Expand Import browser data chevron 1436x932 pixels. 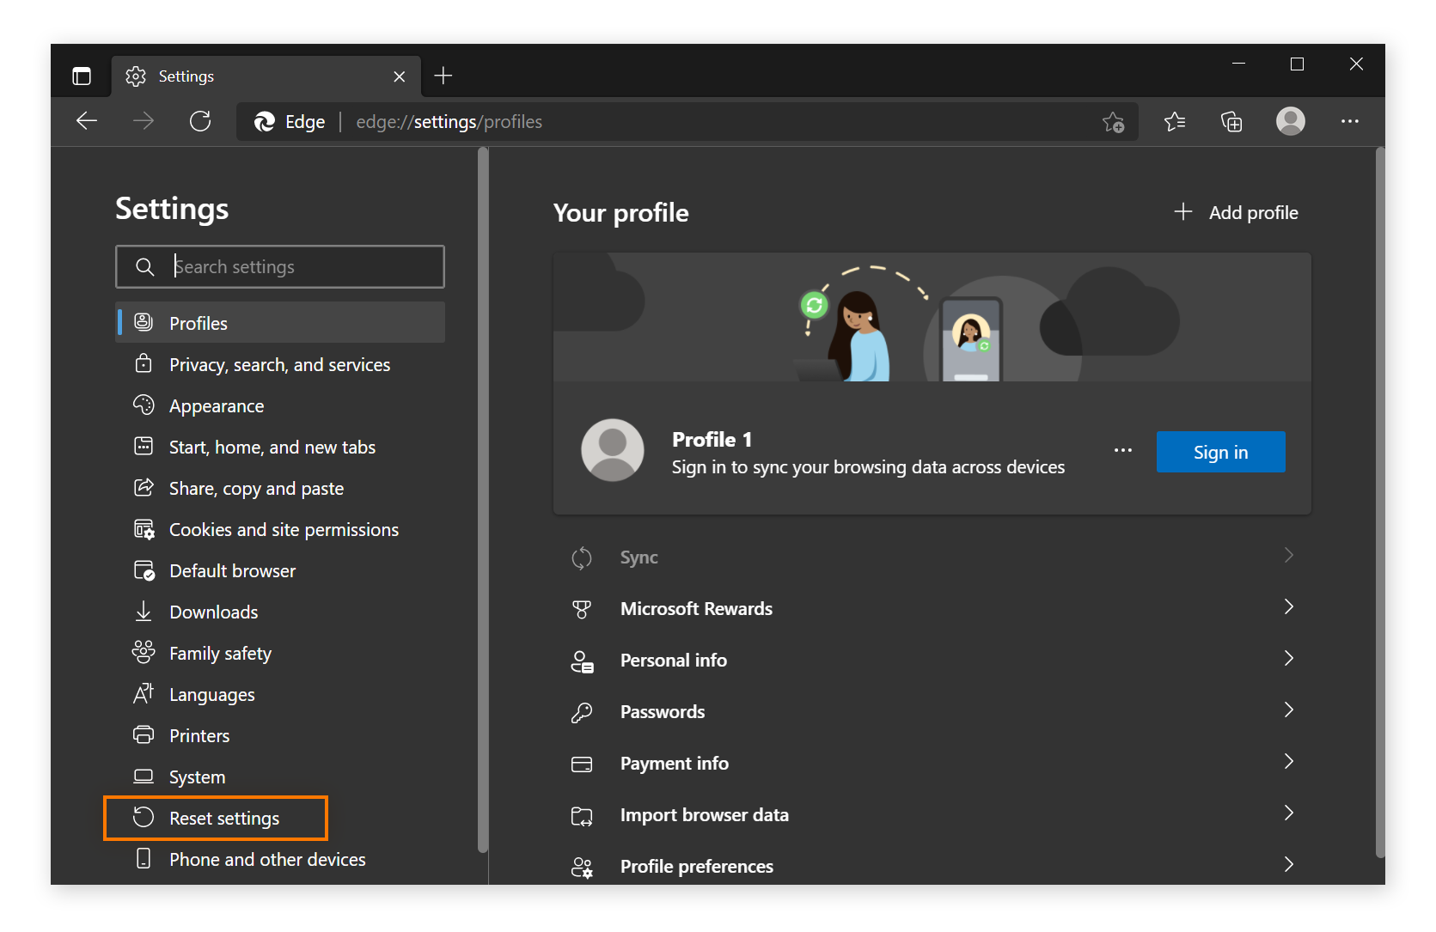click(1288, 813)
